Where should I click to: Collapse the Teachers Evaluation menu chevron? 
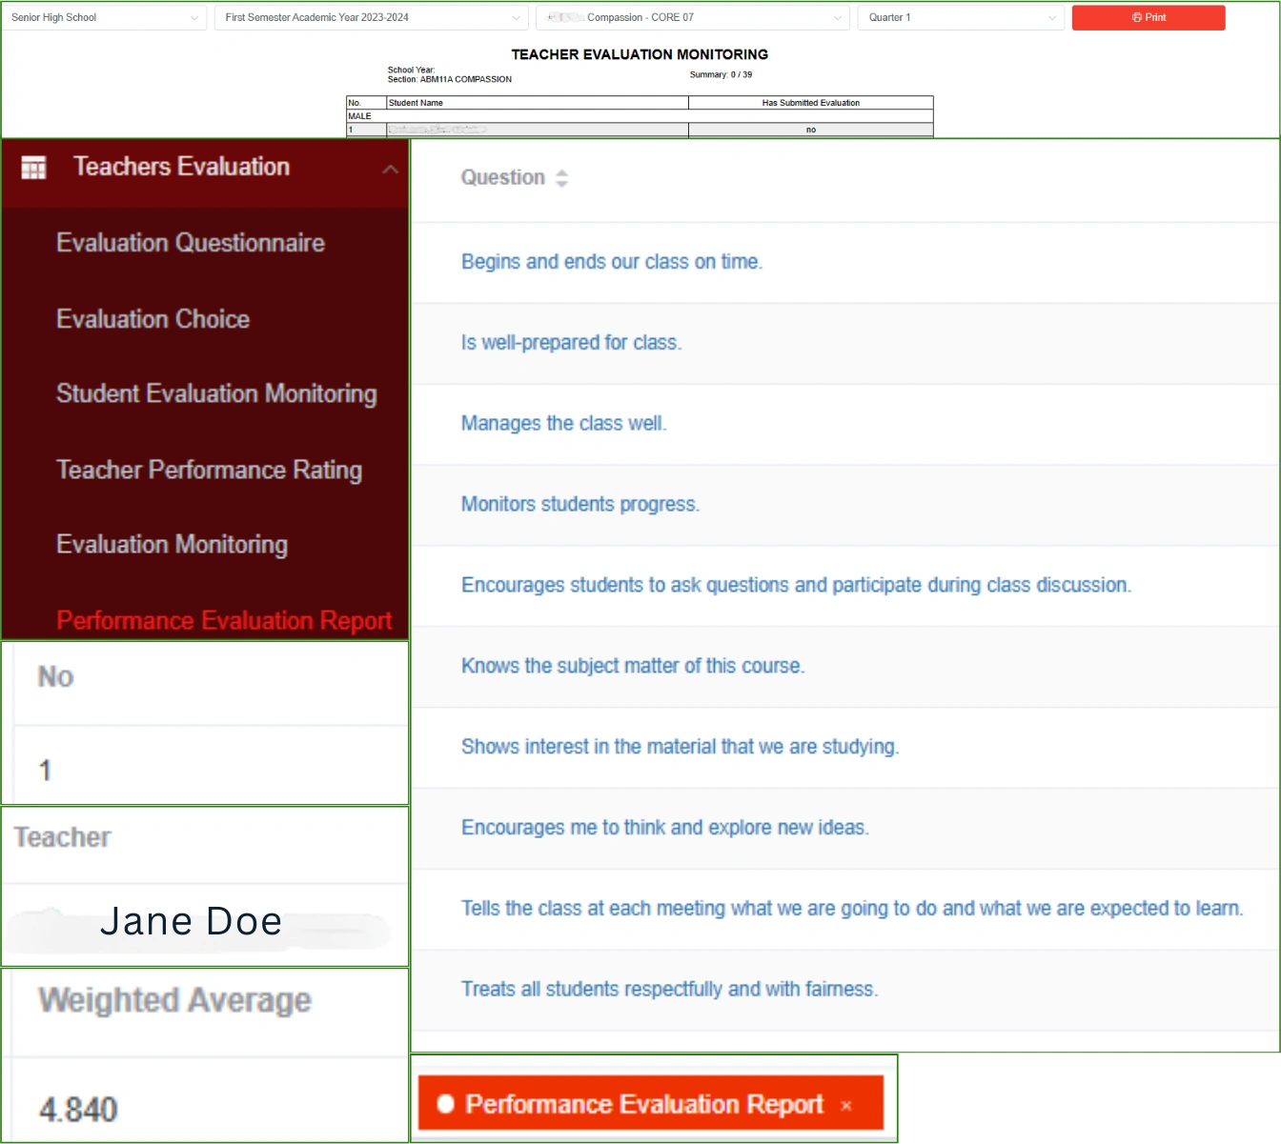coord(390,170)
